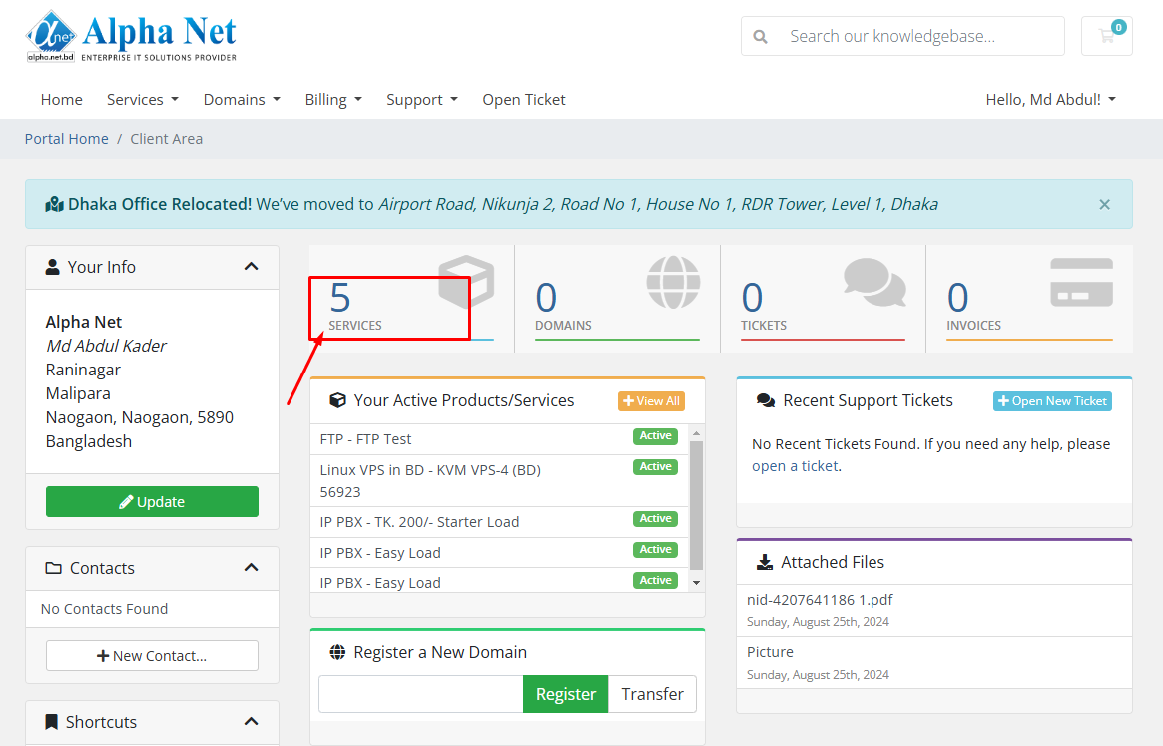This screenshot has height=746, width=1163.
Task: Go to Open Ticket in navbar
Action: point(524,100)
